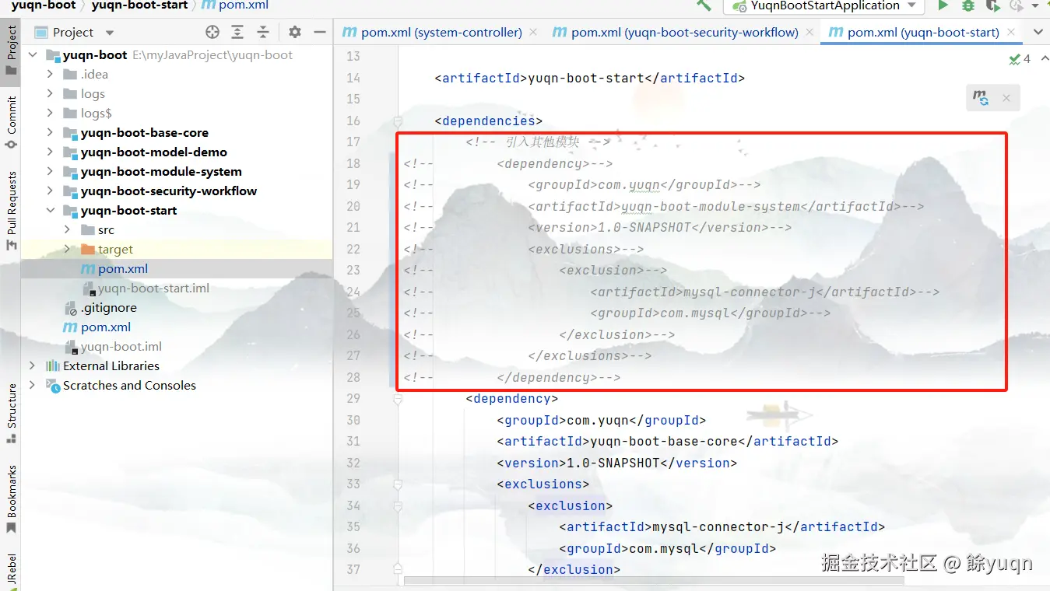
Task: Load Maven changes floating icon
Action: point(980,98)
